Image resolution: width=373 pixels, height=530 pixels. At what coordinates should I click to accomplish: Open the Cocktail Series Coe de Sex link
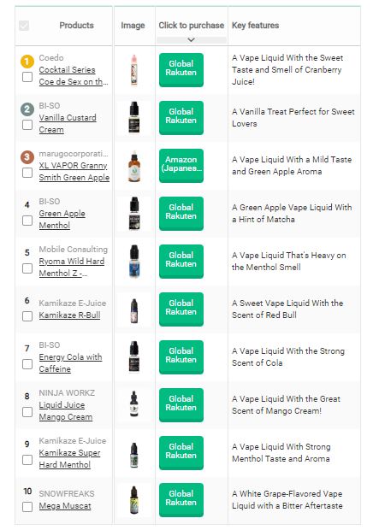pos(74,76)
